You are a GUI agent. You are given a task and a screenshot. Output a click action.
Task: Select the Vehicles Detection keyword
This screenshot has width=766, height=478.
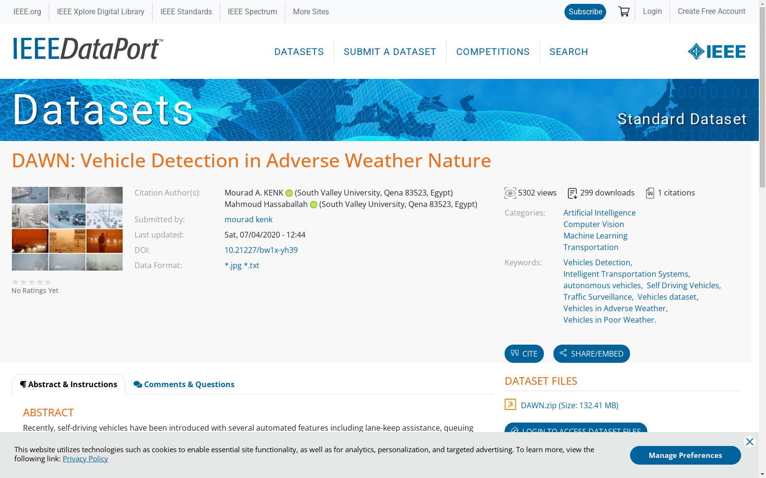597,262
